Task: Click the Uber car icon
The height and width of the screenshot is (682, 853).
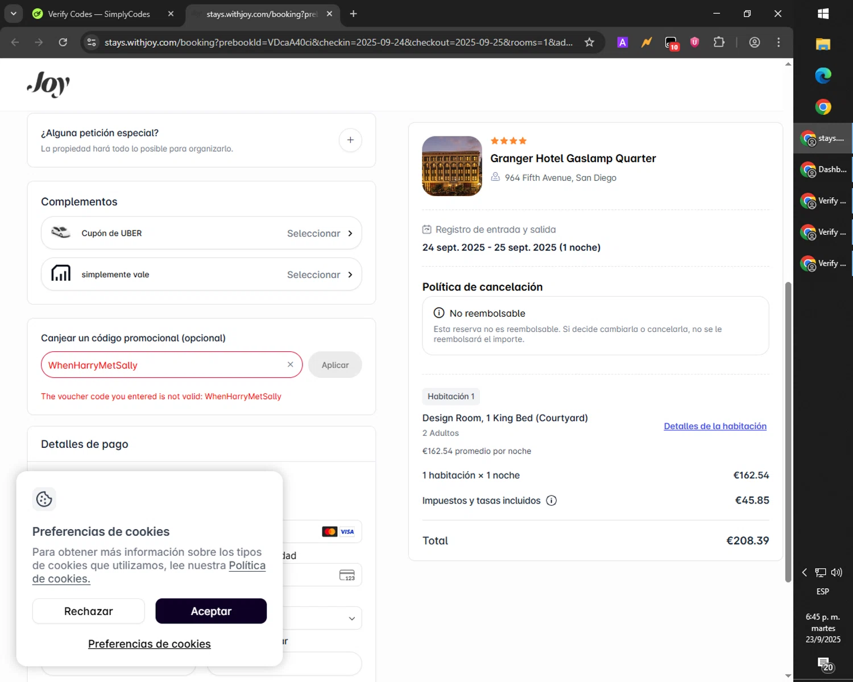Action: (61, 232)
